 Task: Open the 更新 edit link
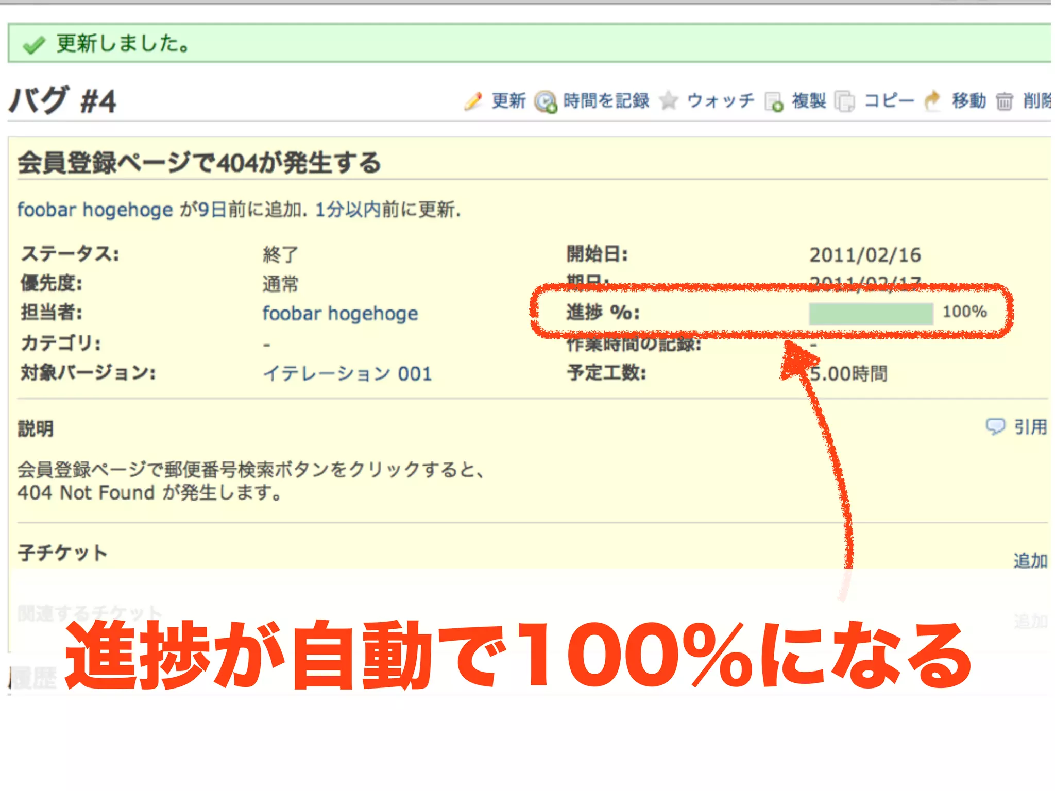coord(508,101)
